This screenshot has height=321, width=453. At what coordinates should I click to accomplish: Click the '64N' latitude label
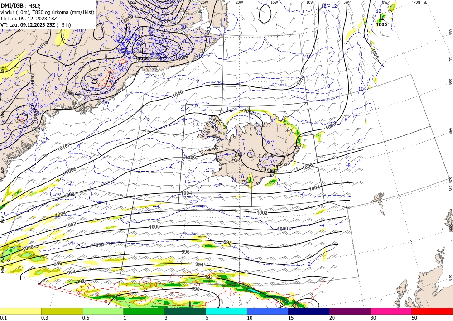[450, 131]
